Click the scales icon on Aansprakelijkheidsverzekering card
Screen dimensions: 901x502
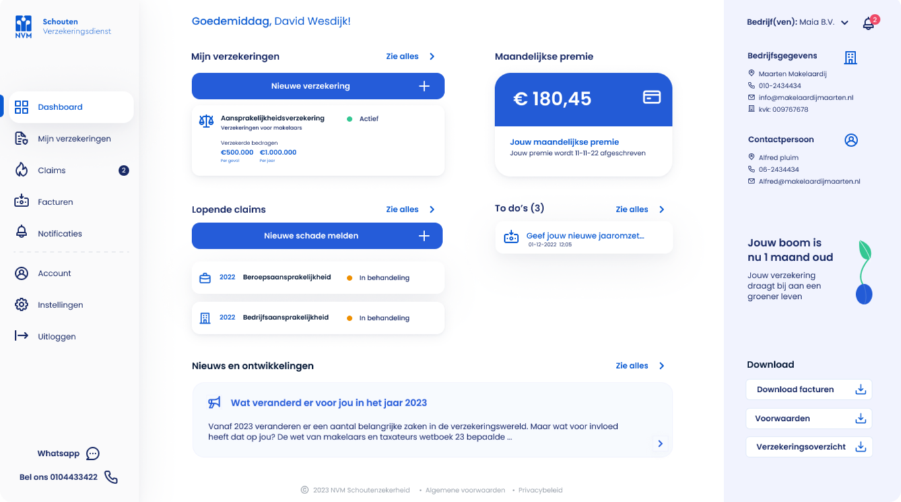[x=206, y=121]
